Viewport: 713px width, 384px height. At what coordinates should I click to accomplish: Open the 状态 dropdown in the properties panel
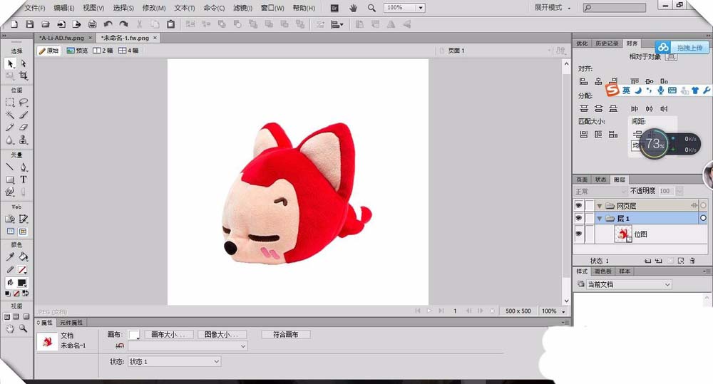click(x=174, y=362)
